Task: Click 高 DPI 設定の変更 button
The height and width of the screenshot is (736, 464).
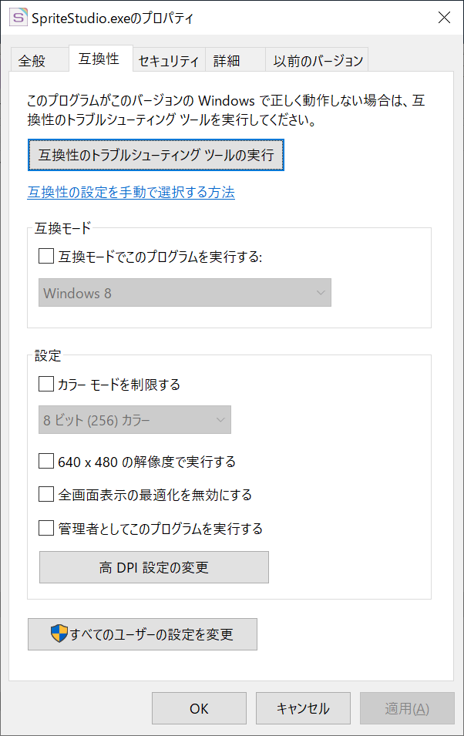Action: point(154,567)
